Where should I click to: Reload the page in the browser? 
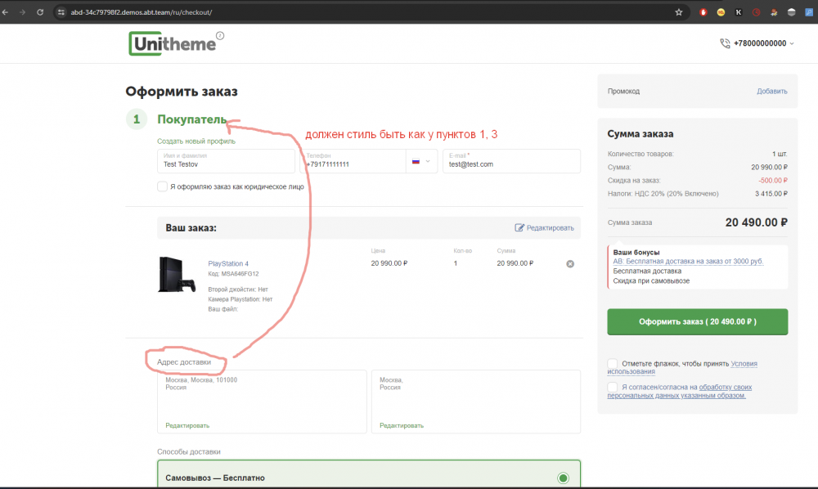tap(41, 12)
